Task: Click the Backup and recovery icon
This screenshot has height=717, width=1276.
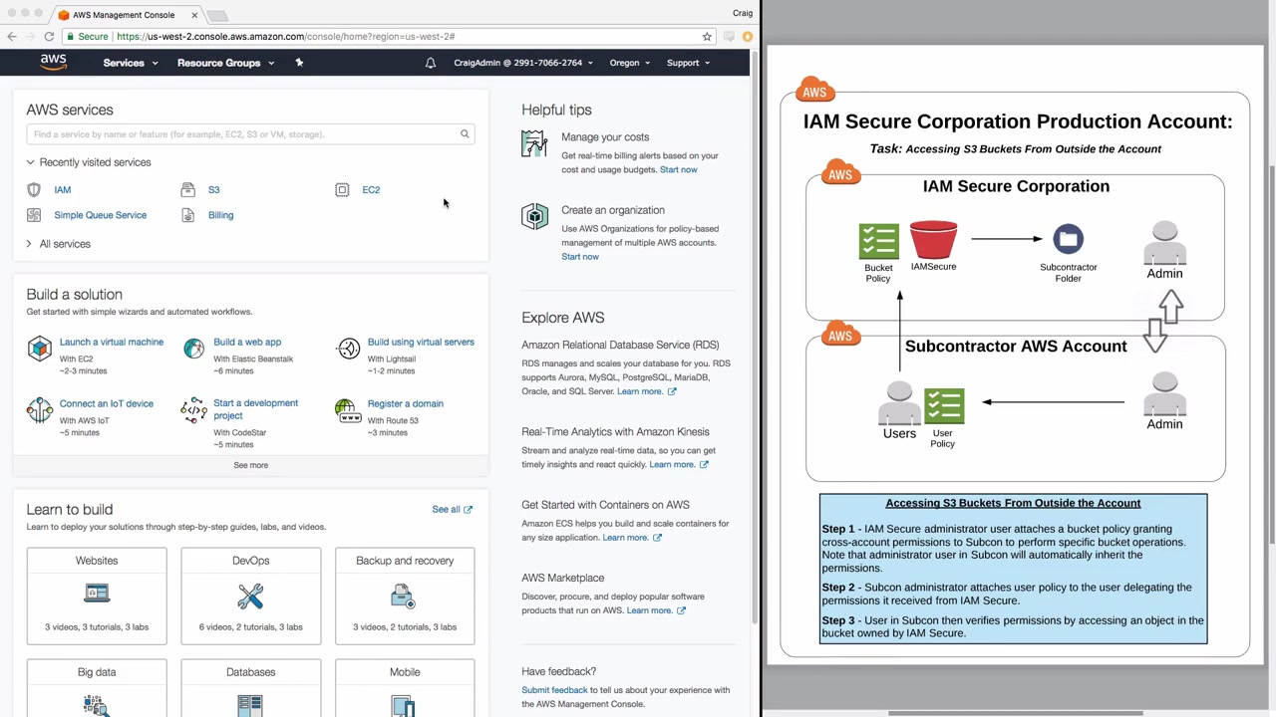Action: pyautogui.click(x=403, y=595)
